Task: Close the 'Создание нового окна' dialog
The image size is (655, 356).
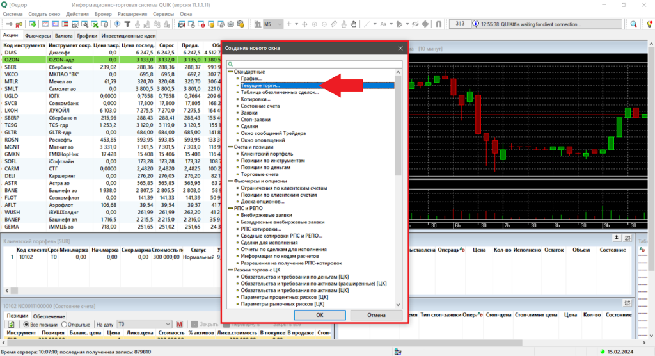Action: click(x=400, y=48)
